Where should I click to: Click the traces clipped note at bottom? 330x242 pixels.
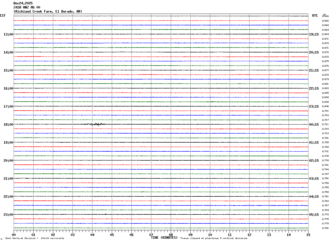pyautogui.click(x=214, y=238)
